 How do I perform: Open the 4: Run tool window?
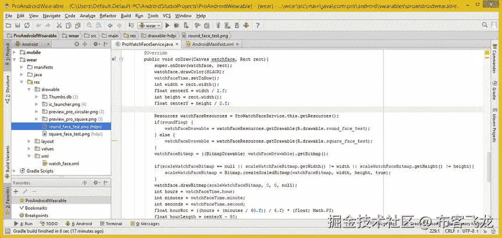coord(24,223)
